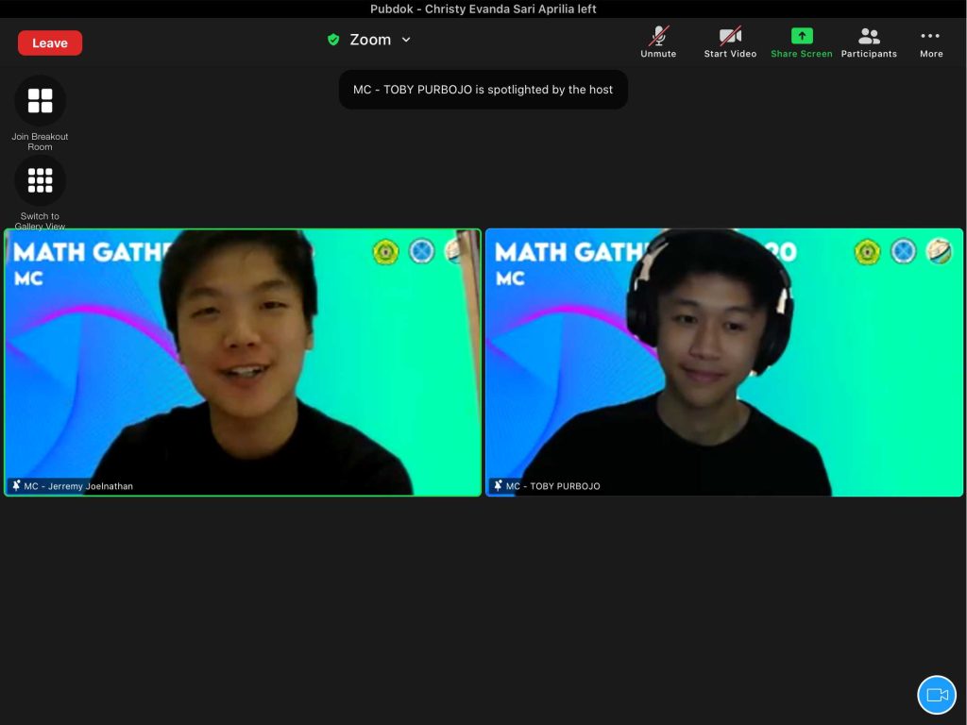Click the green security shield icon

point(333,40)
